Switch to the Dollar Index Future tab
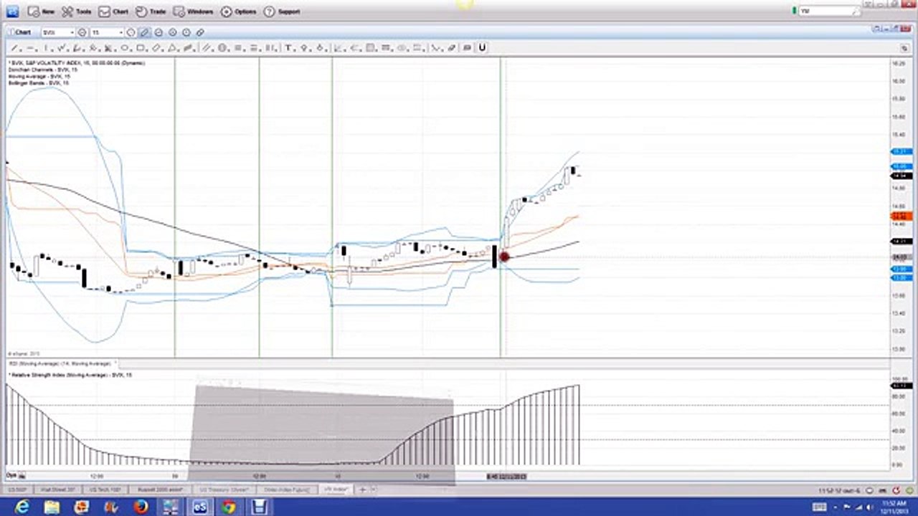Viewport: 918px width, 516px height. (286, 489)
